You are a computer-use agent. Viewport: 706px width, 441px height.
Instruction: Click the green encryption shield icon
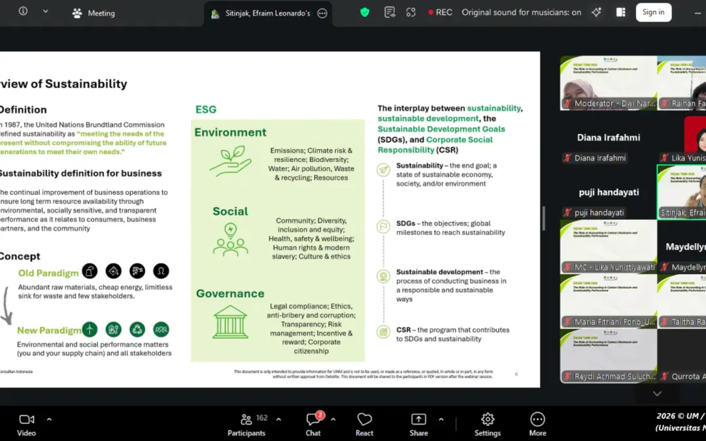pos(365,12)
